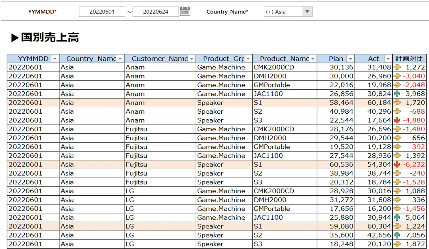Screen dimensions: 429x249
Task: Click yellow arrow icon beside -3,040
Action: [x=397, y=76]
